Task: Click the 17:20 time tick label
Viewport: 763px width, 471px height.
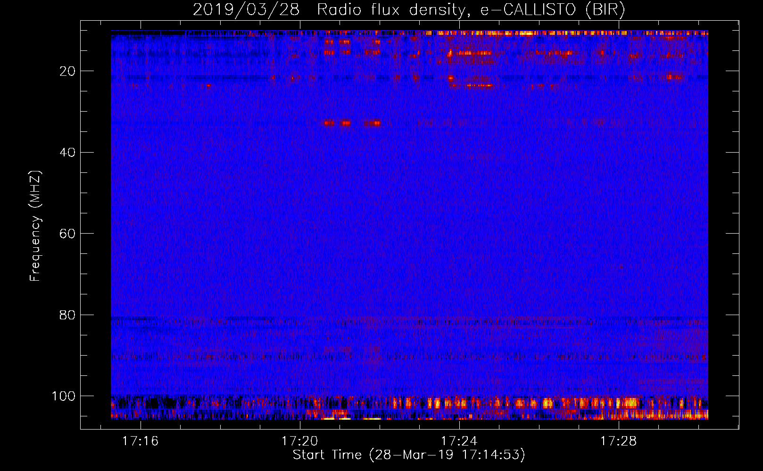Action: click(299, 441)
